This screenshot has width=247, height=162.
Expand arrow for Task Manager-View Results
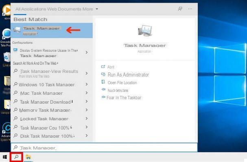point(87,73)
